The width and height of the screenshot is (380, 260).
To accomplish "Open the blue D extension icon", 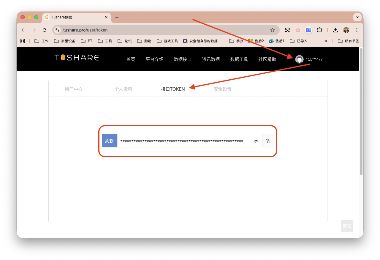I will pos(308,30).
